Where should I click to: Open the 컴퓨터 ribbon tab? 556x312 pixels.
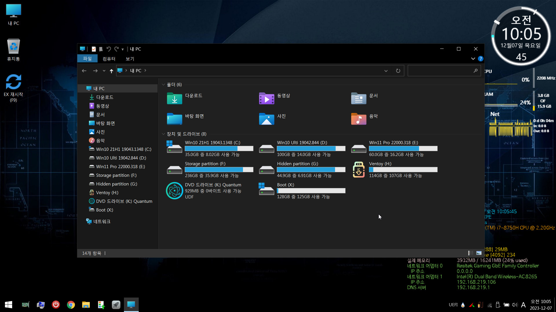tap(109, 59)
